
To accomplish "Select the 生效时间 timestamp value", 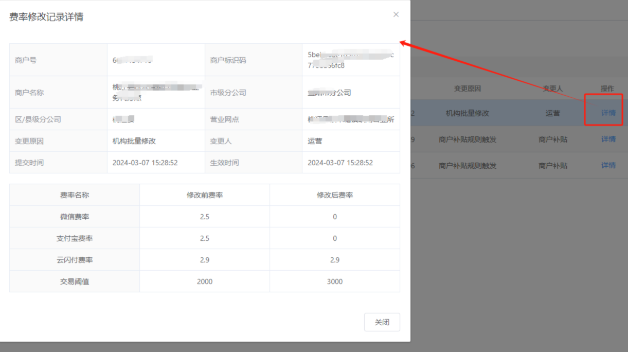I will click(x=340, y=163).
